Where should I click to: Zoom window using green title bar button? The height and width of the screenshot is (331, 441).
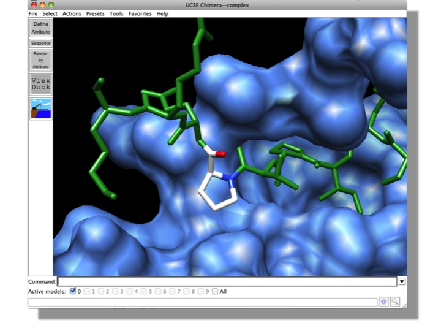pyautogui.click(x=51, y=5)
